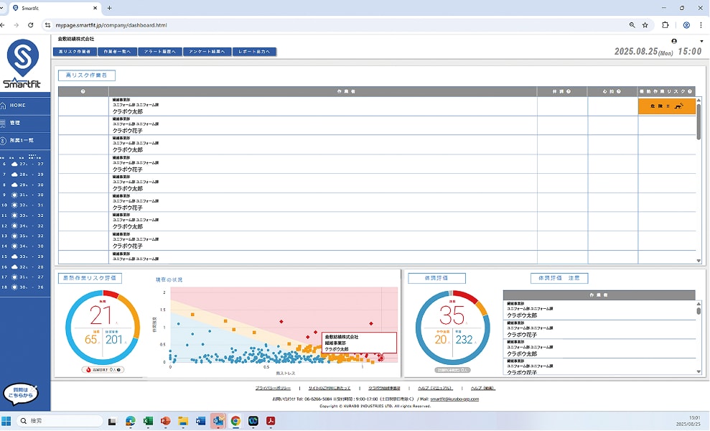Click the 質問はこちらから speech bubble icon
This screenshot has width=710, height=431.
point(20,394)
